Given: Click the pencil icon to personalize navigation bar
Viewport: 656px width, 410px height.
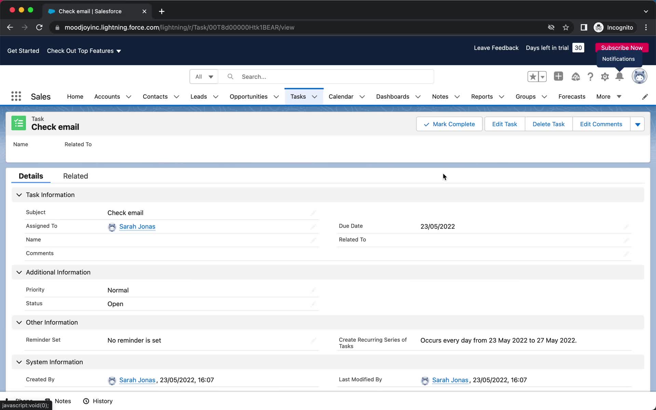Looking at the screenshot, I should pyautogui.click(x=645, y=97).
